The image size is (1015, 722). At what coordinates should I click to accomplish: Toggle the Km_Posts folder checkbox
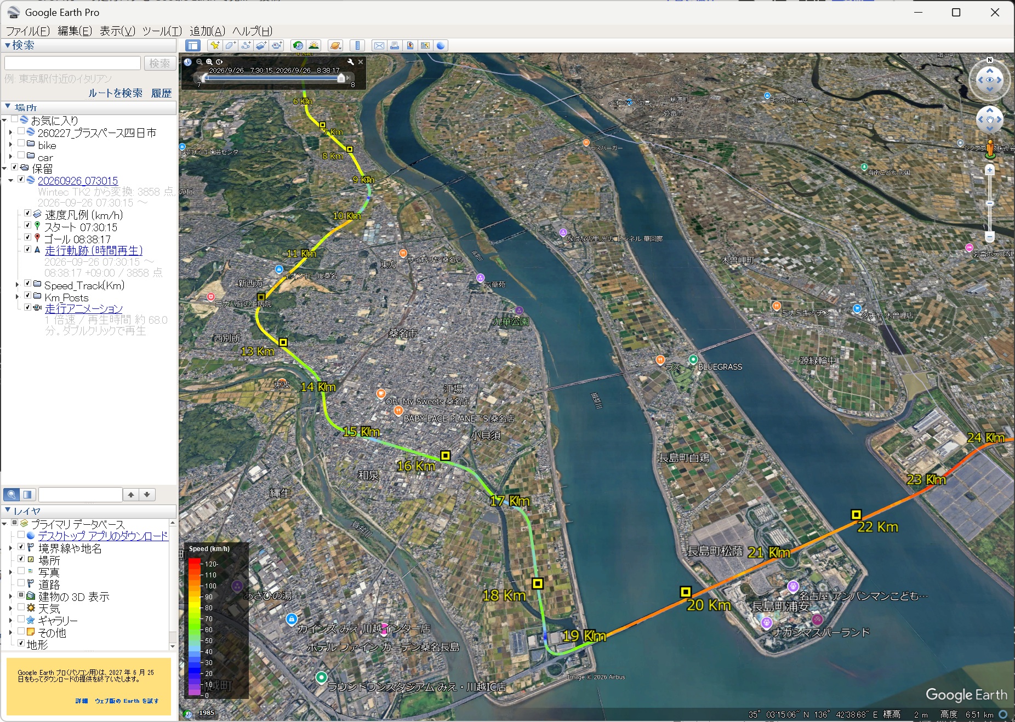(27, 295)
